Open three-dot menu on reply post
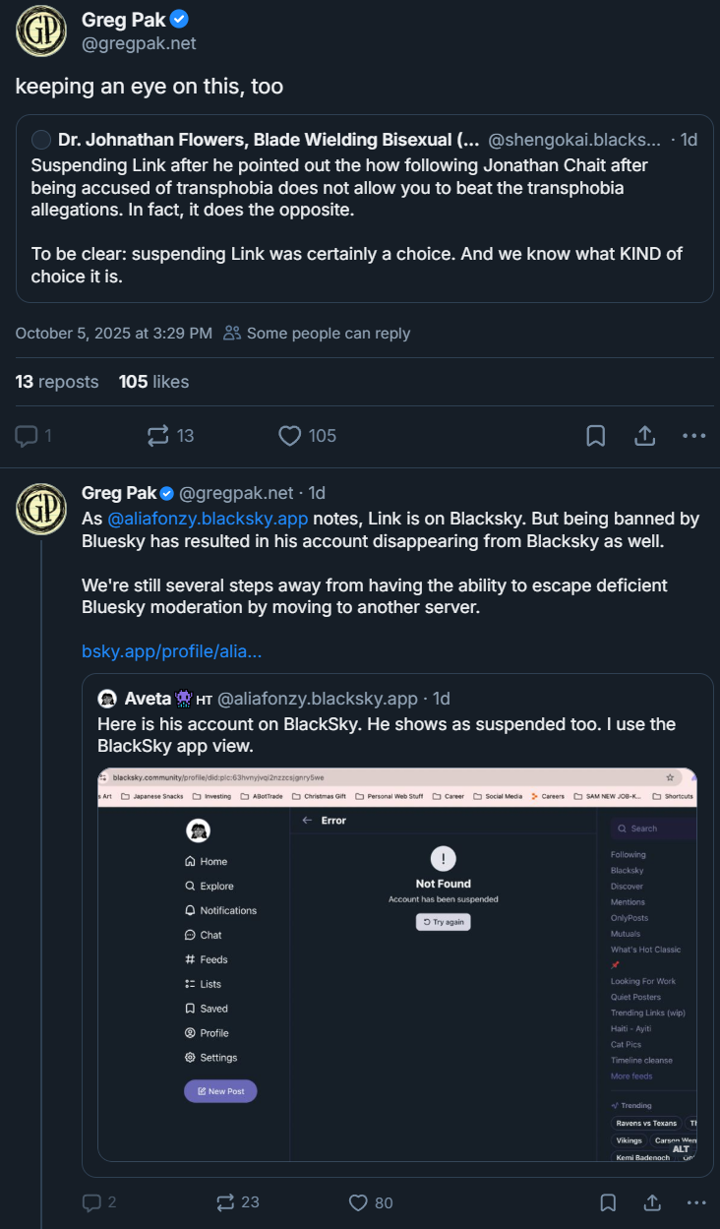This screenshot has width=720, height=1229. 696,1201
